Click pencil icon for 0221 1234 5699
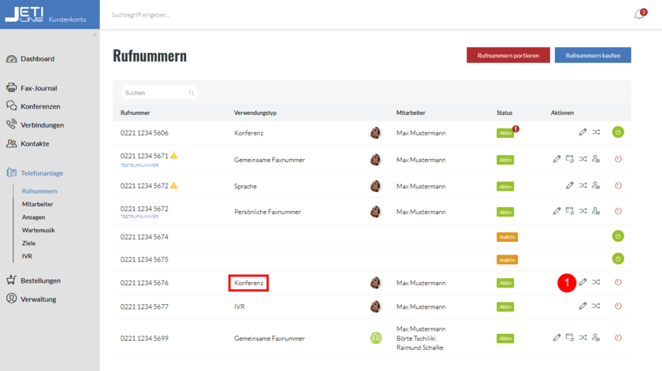The image size is (662, 371). pos(557,337)
